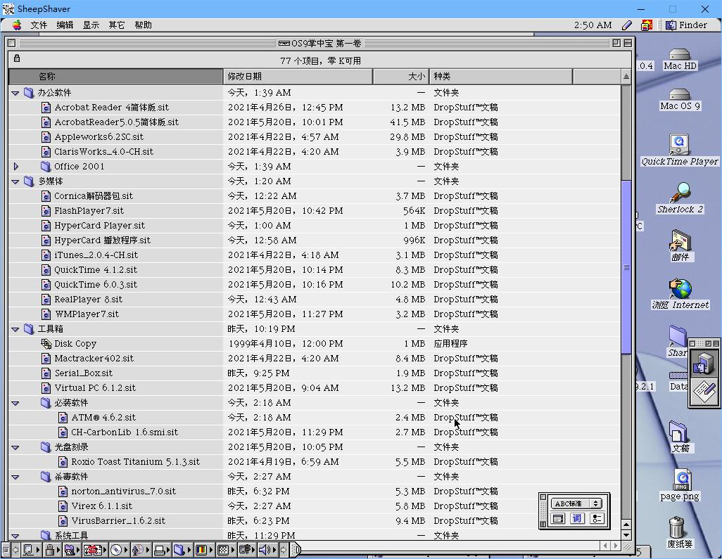
Task: Click the keyboard icon in the input palette
Action: click(x=558, y=518)
